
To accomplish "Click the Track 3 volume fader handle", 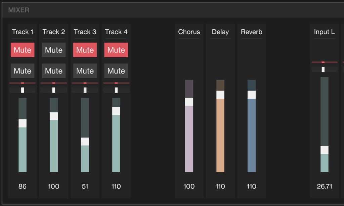I will [85, 142].
